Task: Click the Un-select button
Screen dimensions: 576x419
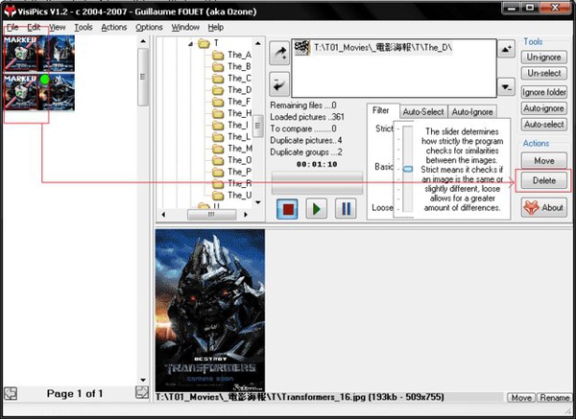Action: point(543,73)
